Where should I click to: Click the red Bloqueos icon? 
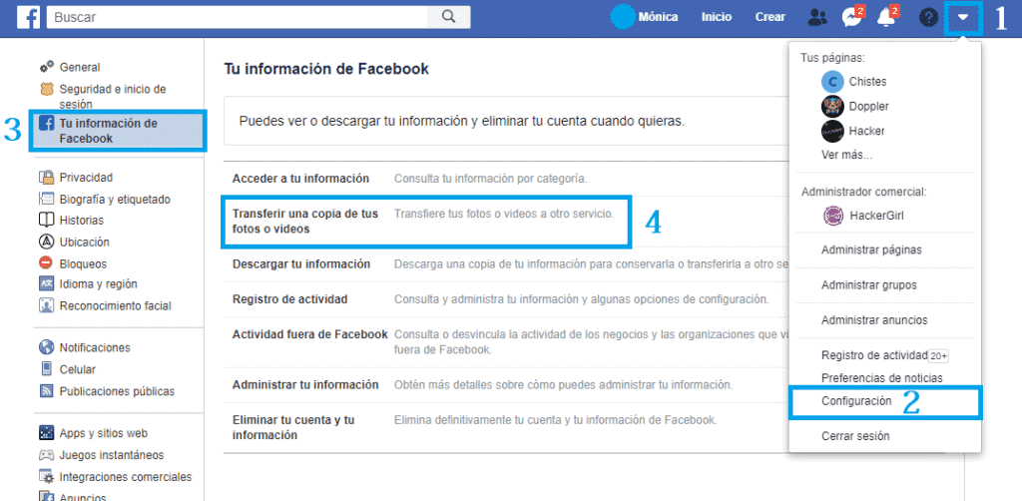(46, 263)
